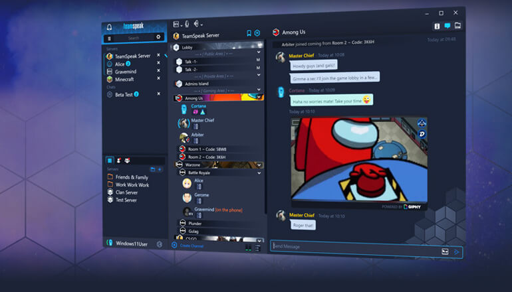The image size is (512, 292).
Task: Click Create Channel link
Action: click(x=192, y=246)
